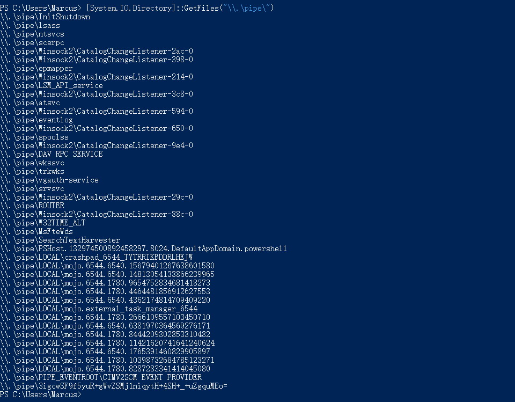Viewport: 515px width, 402px height.
Task: Click the CatalogChangeListener-2ac-0 entry
Action: (97, 51)
